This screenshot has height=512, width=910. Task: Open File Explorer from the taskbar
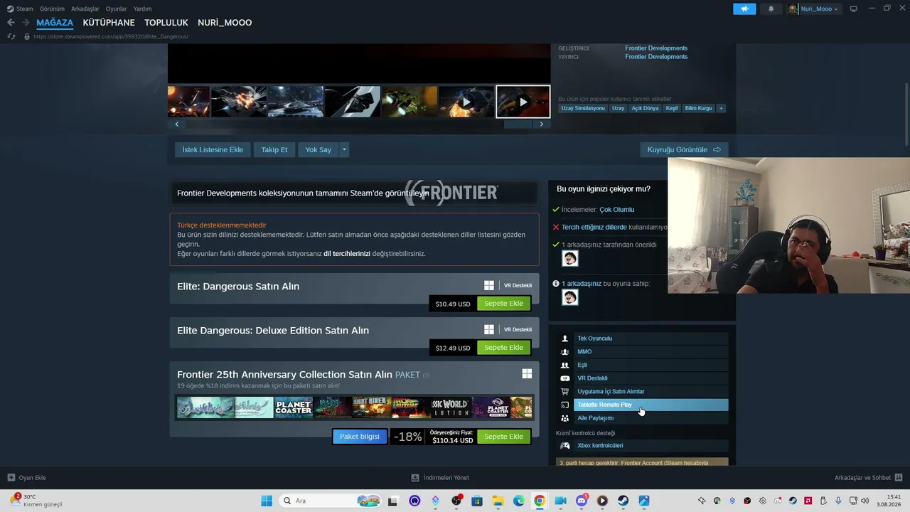[x=498, y=501]
